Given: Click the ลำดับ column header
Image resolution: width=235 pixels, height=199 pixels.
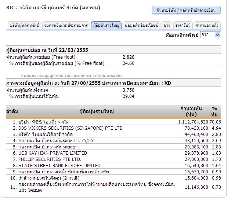Looking at the screenshot, I should [12, 111].
